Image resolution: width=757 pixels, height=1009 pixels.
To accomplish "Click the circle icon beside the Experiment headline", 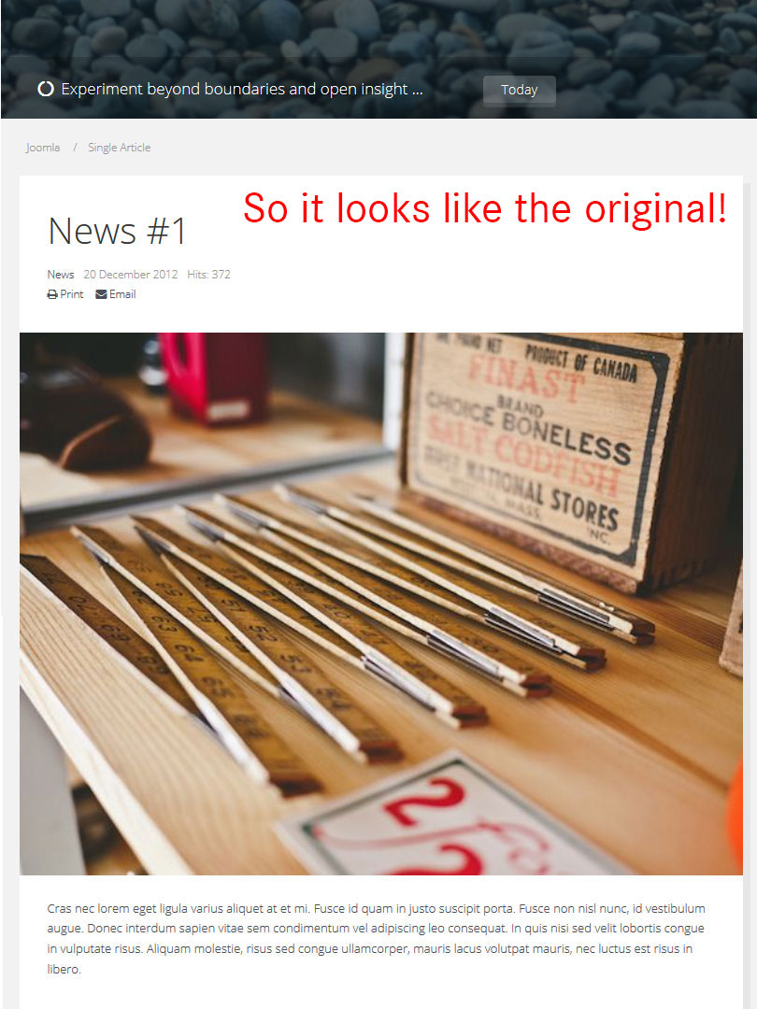I will pos(46,89).
